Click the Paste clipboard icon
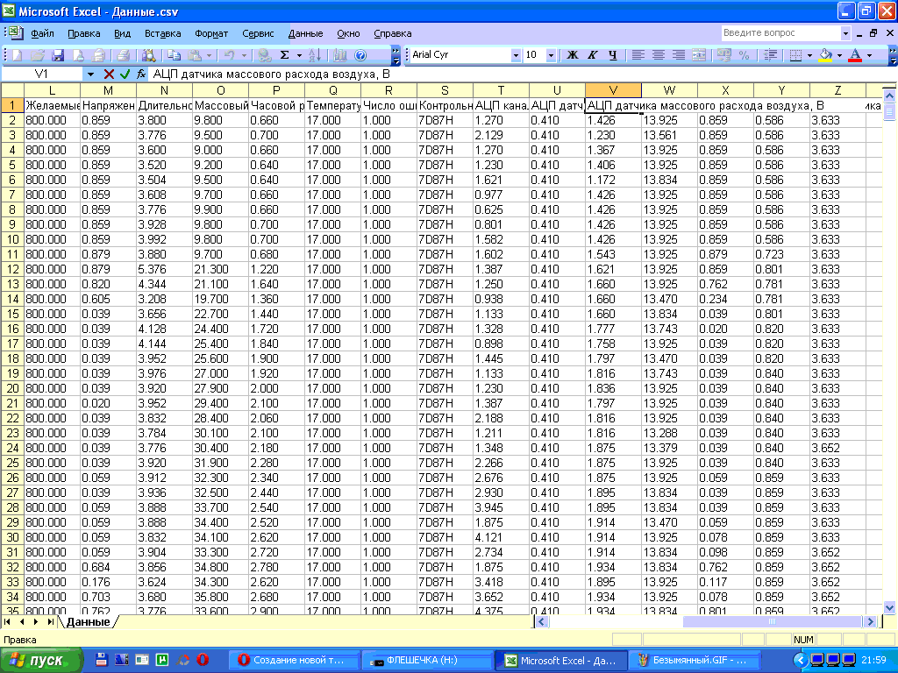 (195, 55)
